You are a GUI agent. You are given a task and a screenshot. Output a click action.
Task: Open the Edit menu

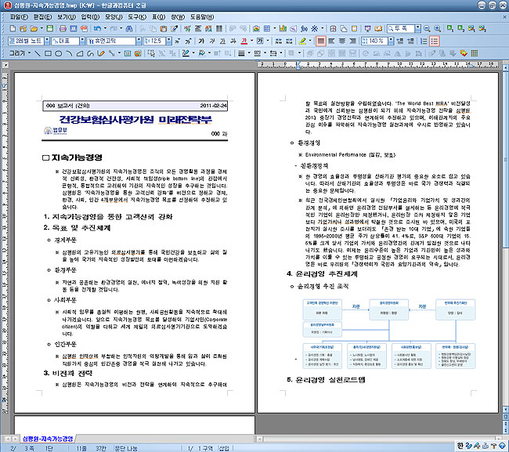[43, 17]
